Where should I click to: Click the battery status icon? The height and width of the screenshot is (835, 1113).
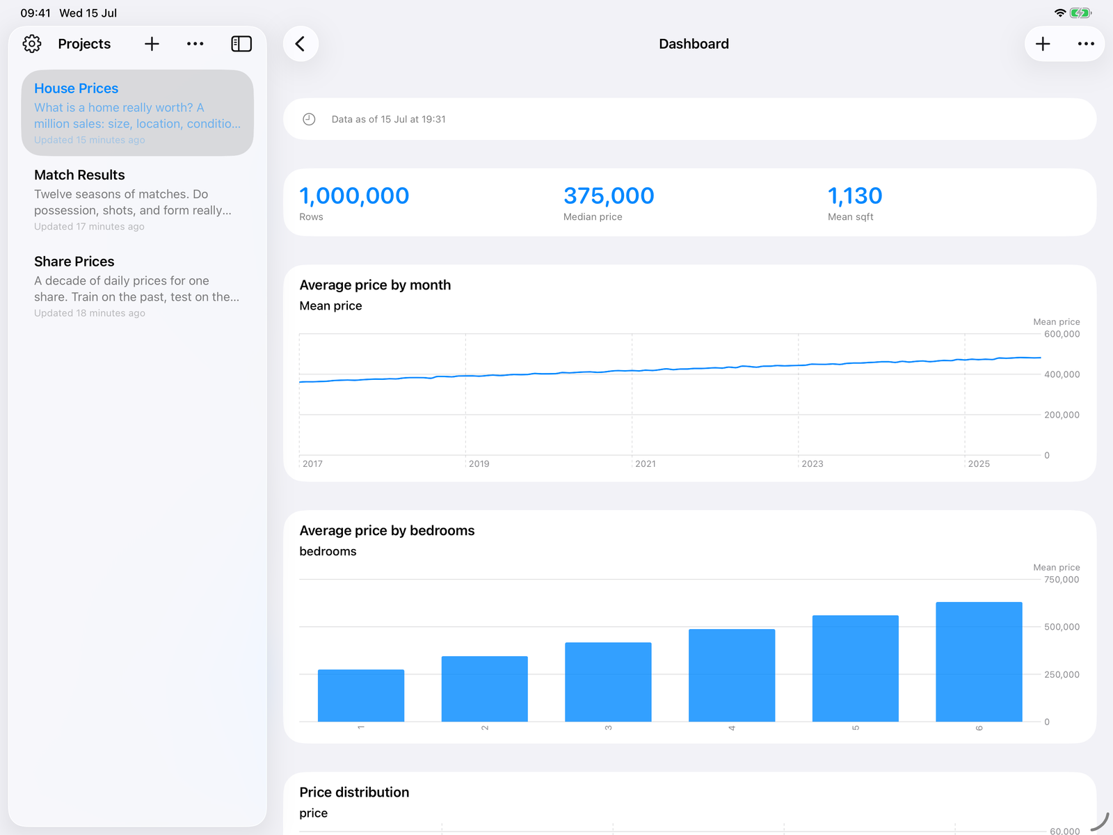pos(1081,13)
